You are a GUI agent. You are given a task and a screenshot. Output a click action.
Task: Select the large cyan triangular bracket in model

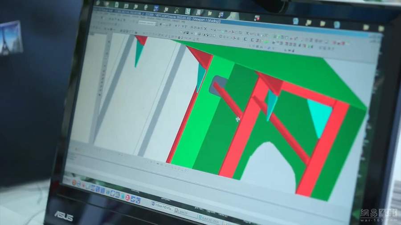pos(320,115)
